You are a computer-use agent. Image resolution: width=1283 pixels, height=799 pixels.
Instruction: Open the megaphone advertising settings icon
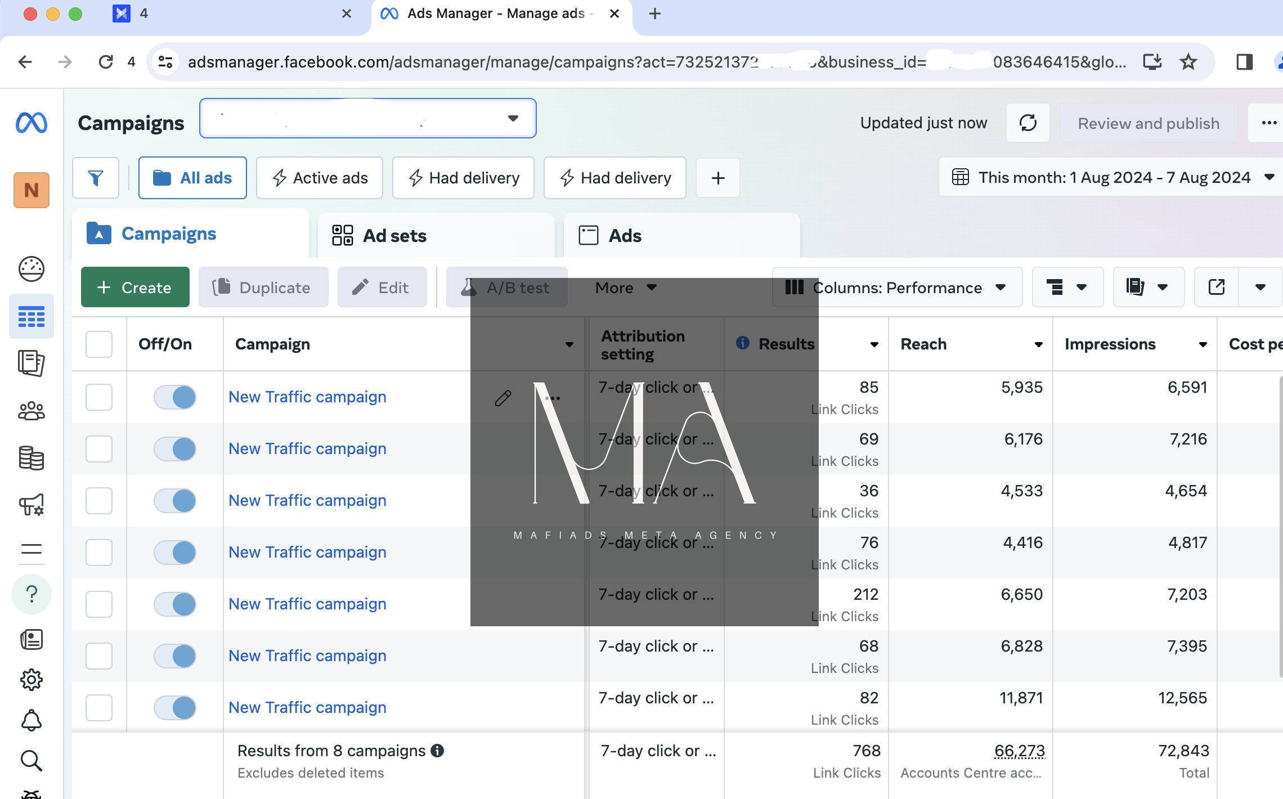[x=32, y=505]
